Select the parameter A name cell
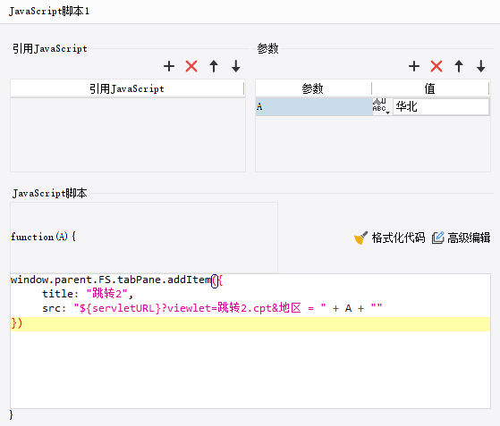 [x=314, y=106]
